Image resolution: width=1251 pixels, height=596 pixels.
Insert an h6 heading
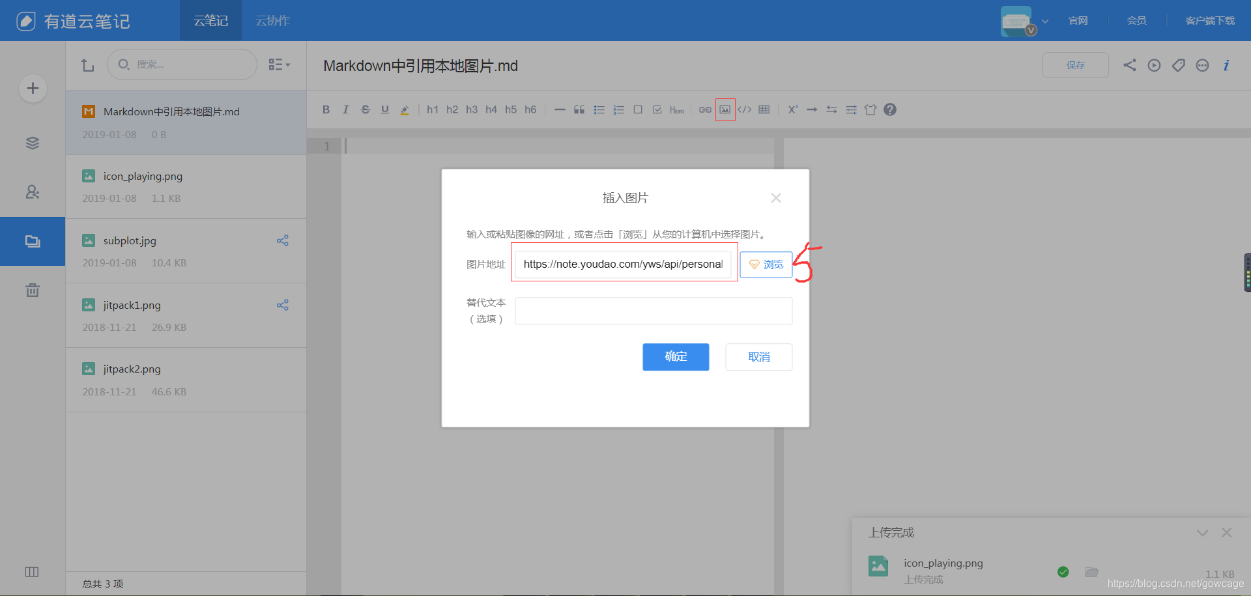[530, 109]
